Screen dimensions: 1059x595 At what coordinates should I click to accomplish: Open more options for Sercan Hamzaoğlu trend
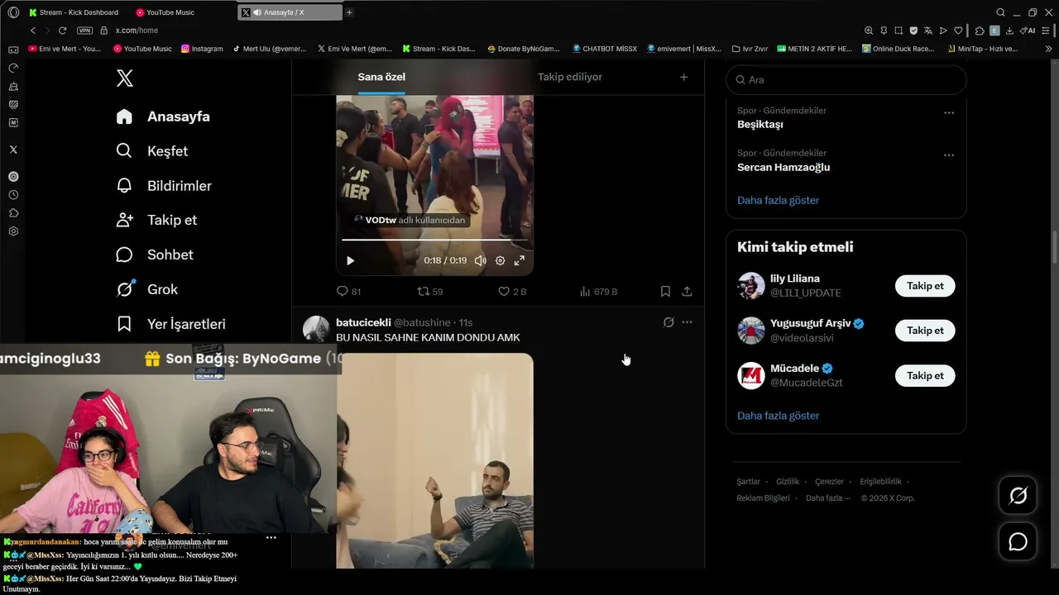pos(949,155)
